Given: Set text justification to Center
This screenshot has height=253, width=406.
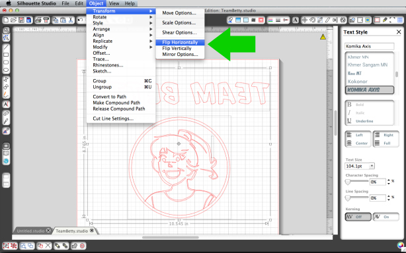Looking at the screenshot, I should [x=357, y=143].
